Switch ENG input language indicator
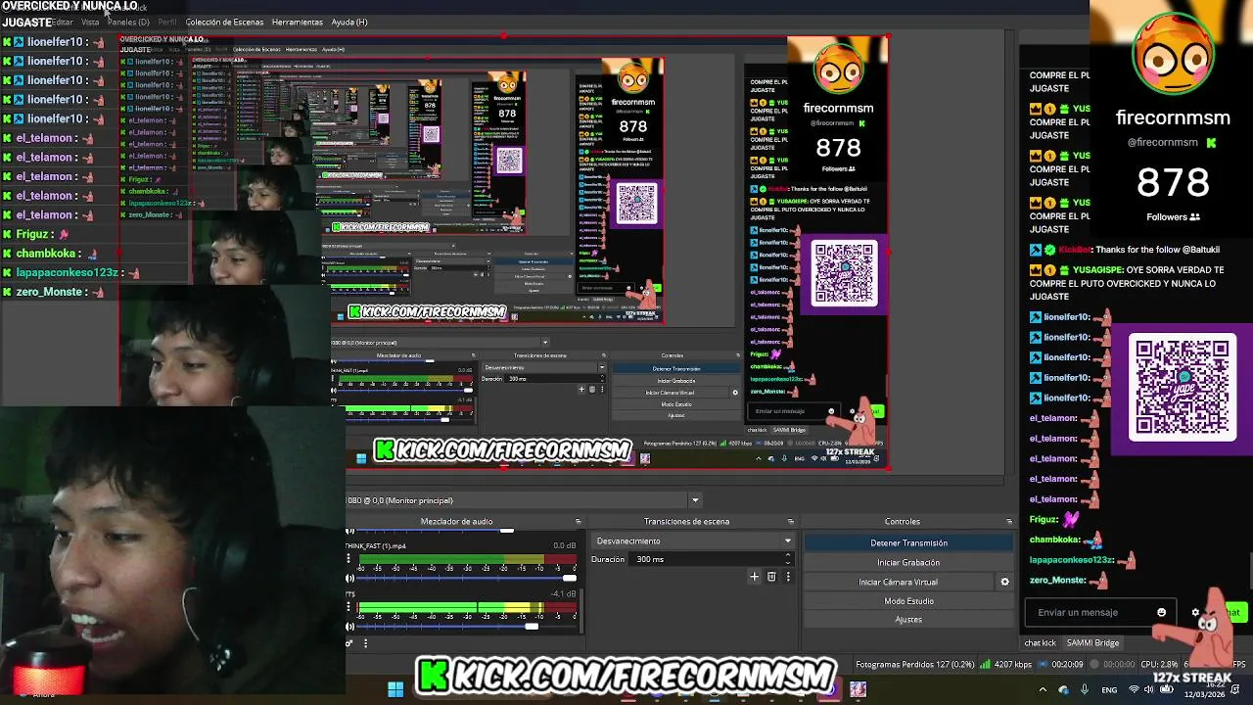This screenshot has height=705, width=1253. [x=1109, y=689]
